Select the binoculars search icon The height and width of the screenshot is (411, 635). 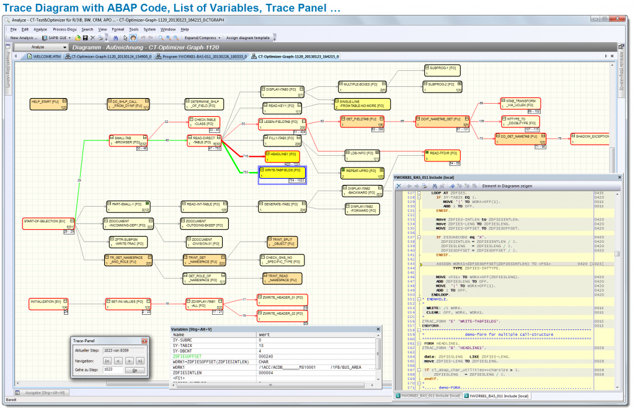[116, 37]
